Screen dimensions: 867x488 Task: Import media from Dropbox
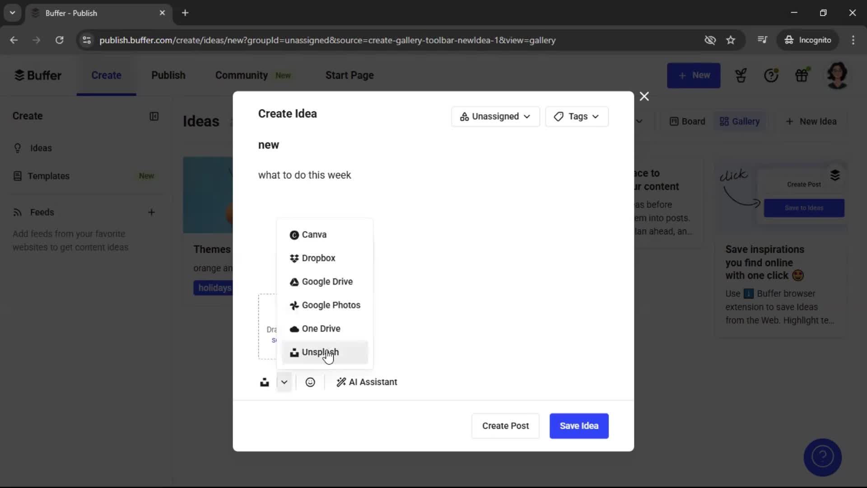coord(319,258)
